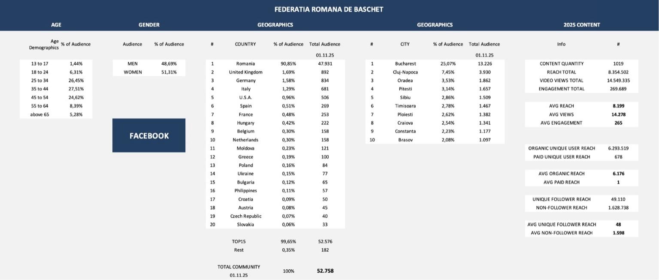659x280 pixels.
Task: Select the MEN audience label
Action: tap(133, 63)
